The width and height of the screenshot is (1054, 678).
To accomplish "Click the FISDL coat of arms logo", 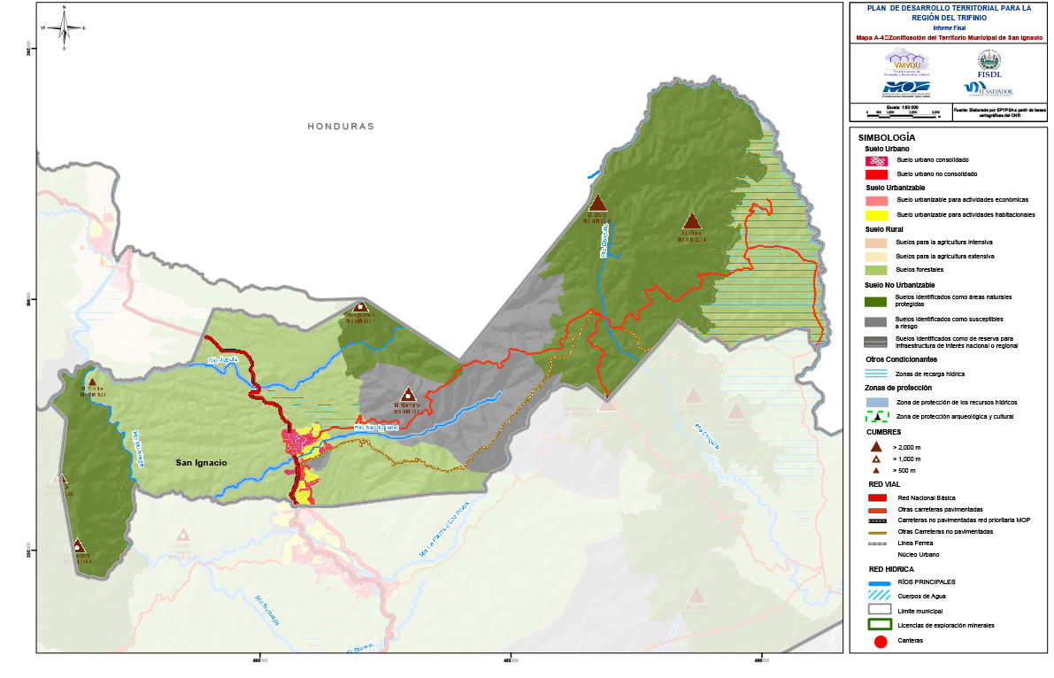I will (989, 62).
